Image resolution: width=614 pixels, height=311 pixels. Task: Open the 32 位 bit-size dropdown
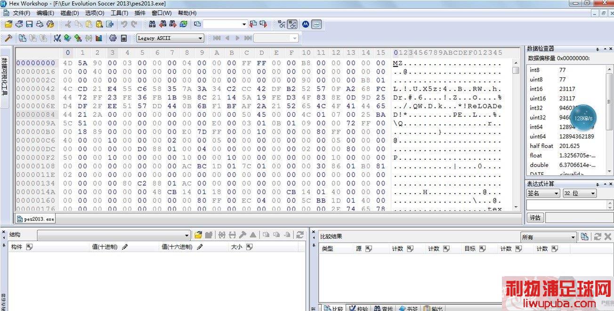579,193
